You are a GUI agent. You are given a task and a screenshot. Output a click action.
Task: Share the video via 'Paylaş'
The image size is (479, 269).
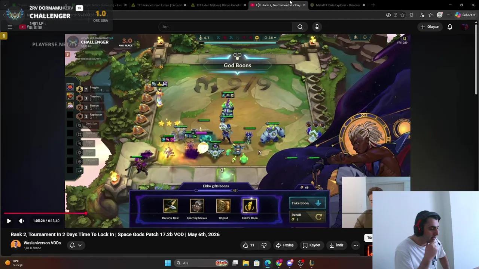(285, 245)
